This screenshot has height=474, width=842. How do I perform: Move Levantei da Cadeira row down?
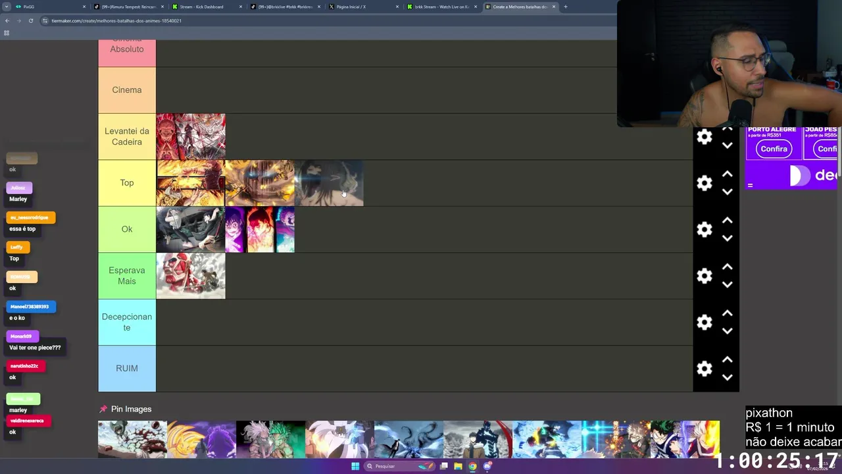pos(728,145)
